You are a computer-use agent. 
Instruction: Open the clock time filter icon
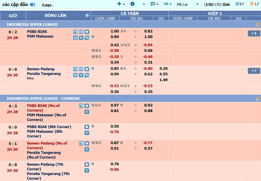pyautogui.click(x=132, y=4)
